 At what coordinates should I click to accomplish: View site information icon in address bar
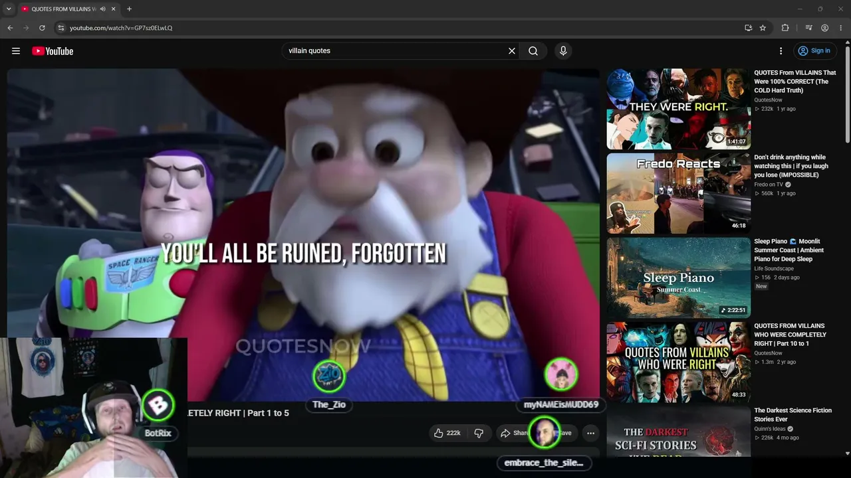[x=61, y=28]
